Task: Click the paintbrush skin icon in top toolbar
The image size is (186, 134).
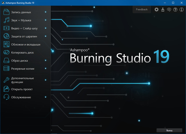Action: (163, 10)
